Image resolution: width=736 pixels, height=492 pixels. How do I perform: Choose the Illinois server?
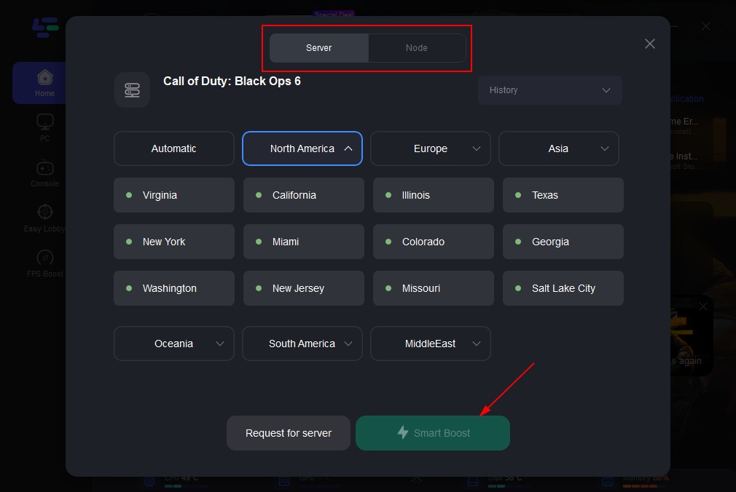pyautogui.click(x=434, y=195)
